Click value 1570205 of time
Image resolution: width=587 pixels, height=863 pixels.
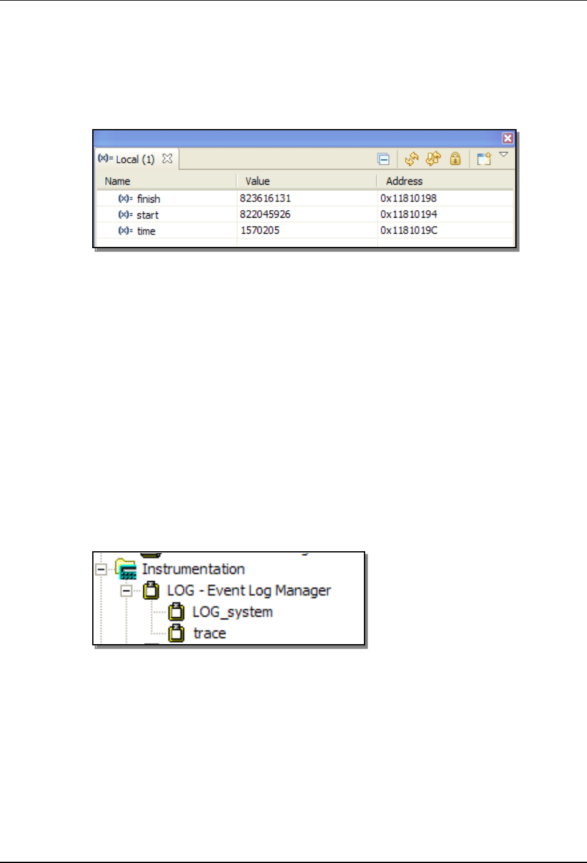click(260, 231)
